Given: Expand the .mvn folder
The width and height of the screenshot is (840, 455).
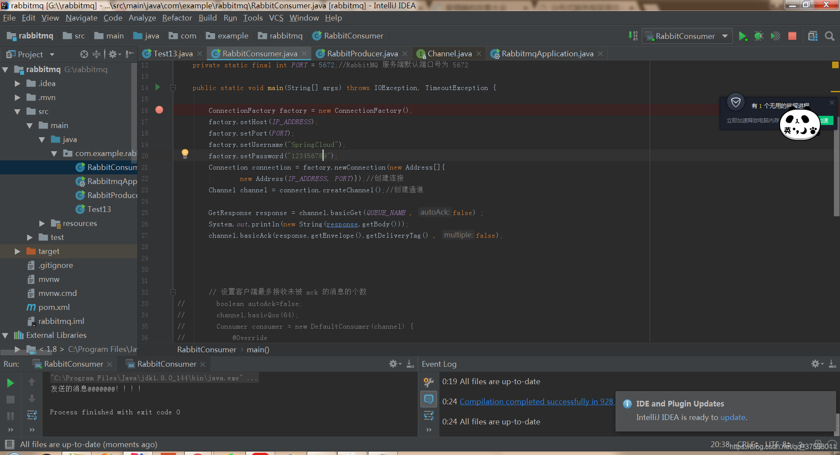Looking at the screenshot, I should tap(17, 97).
